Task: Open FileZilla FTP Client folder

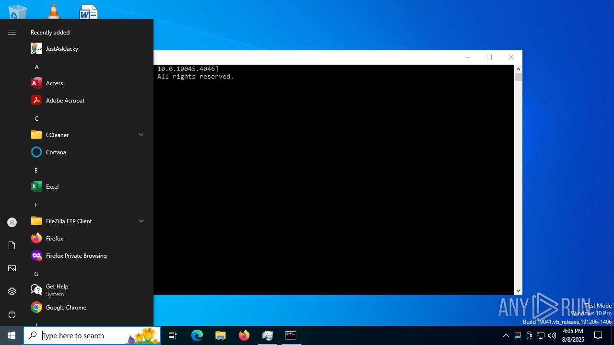Action: [x=88, y=221]
